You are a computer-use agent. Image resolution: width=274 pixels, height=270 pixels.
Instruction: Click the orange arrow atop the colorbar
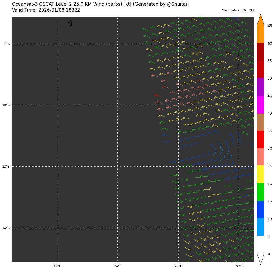pos(260,20)
